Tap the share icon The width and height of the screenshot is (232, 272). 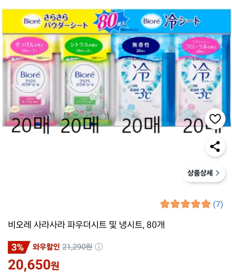click(215, 147)
